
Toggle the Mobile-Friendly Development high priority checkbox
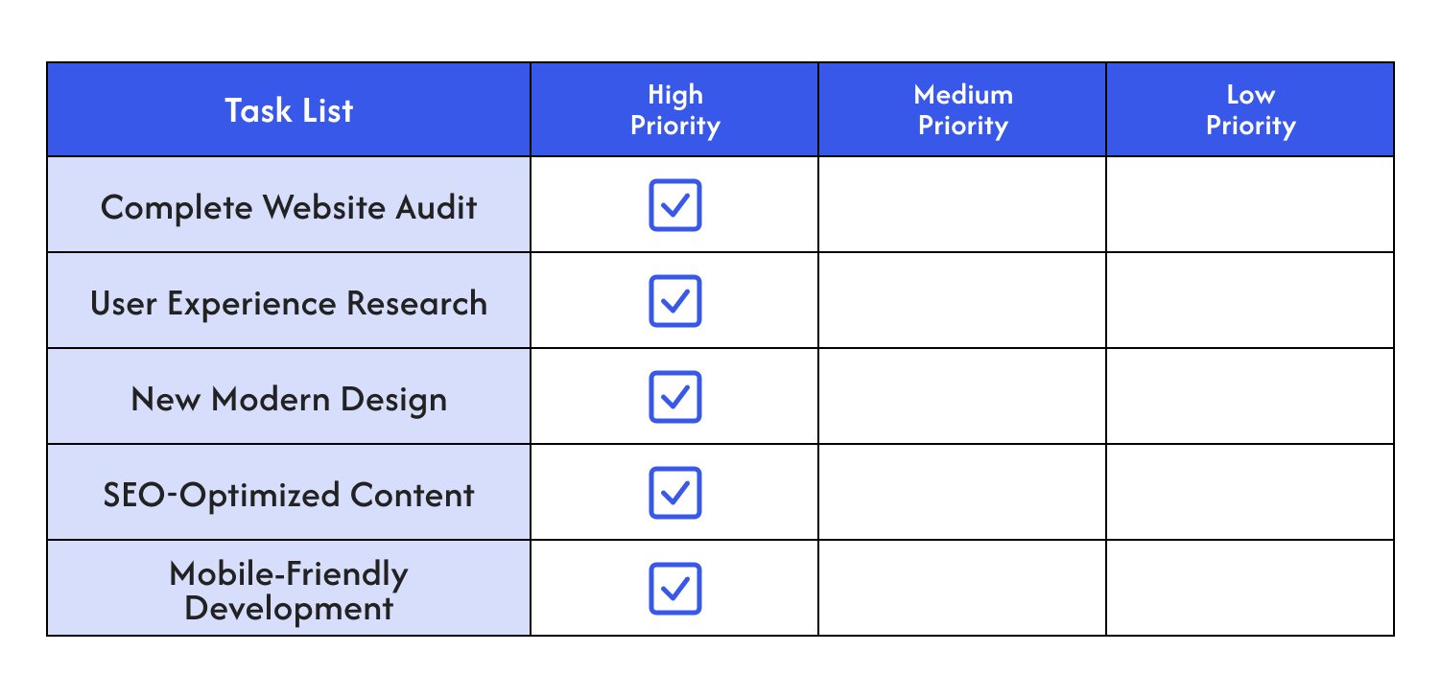click(674, 588)
